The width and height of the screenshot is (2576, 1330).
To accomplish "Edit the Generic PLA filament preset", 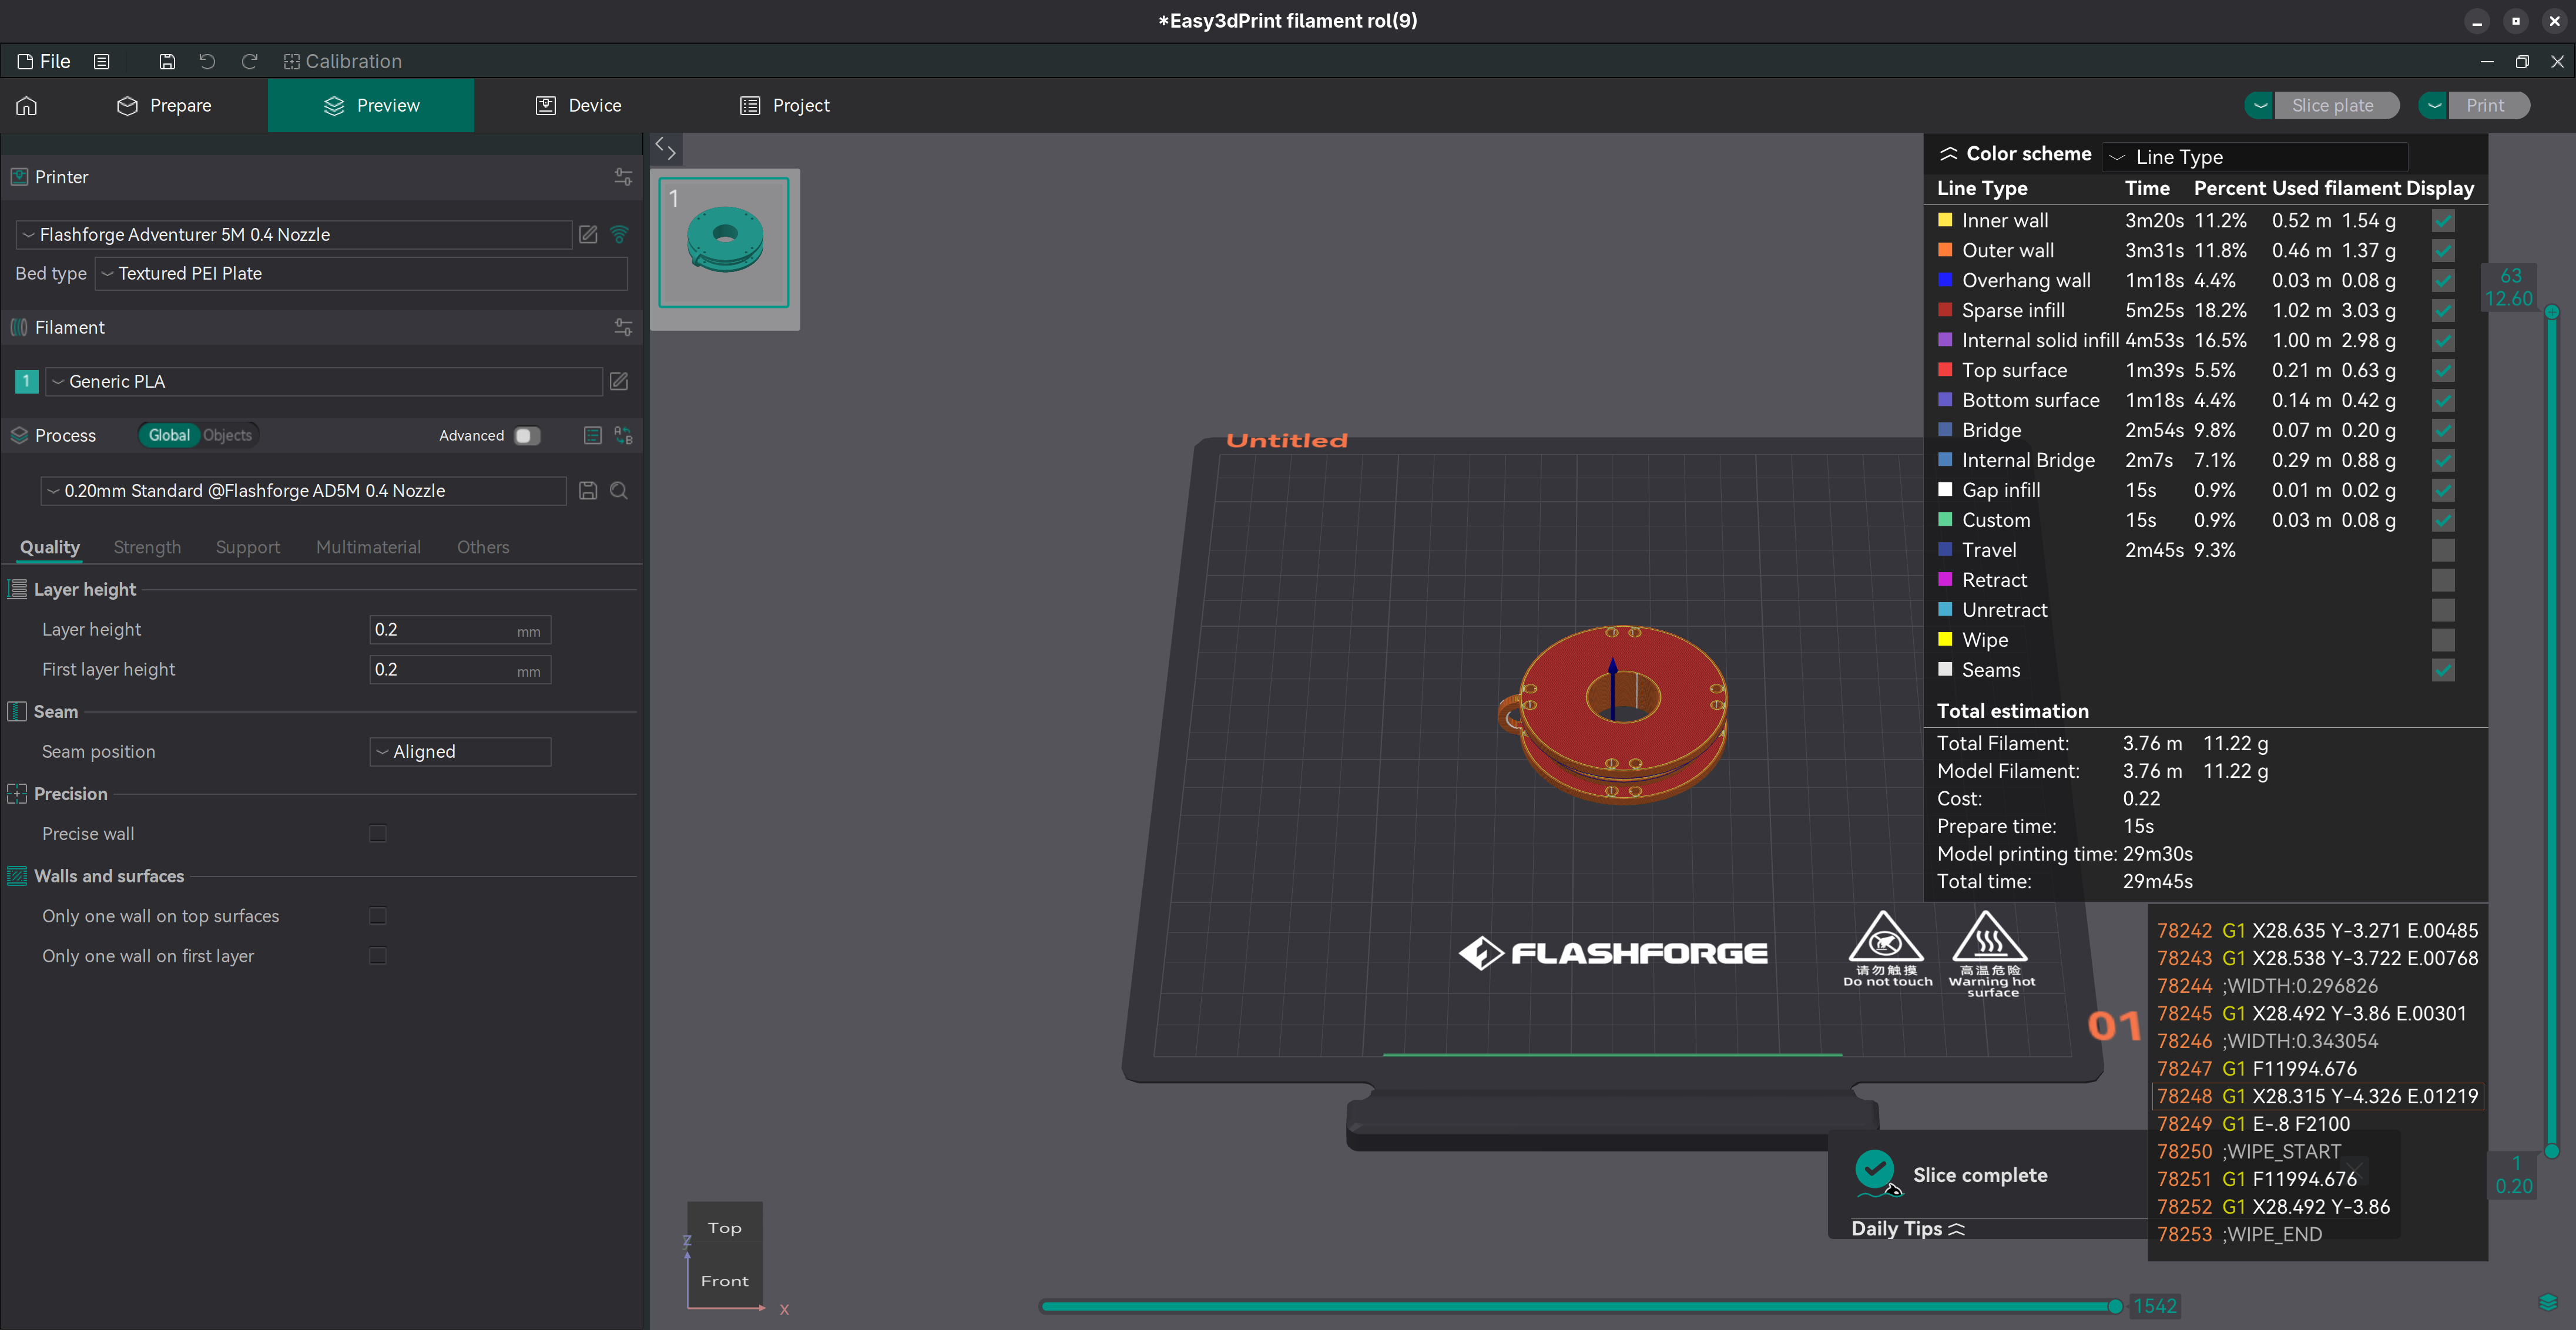I will pos(619,381).
